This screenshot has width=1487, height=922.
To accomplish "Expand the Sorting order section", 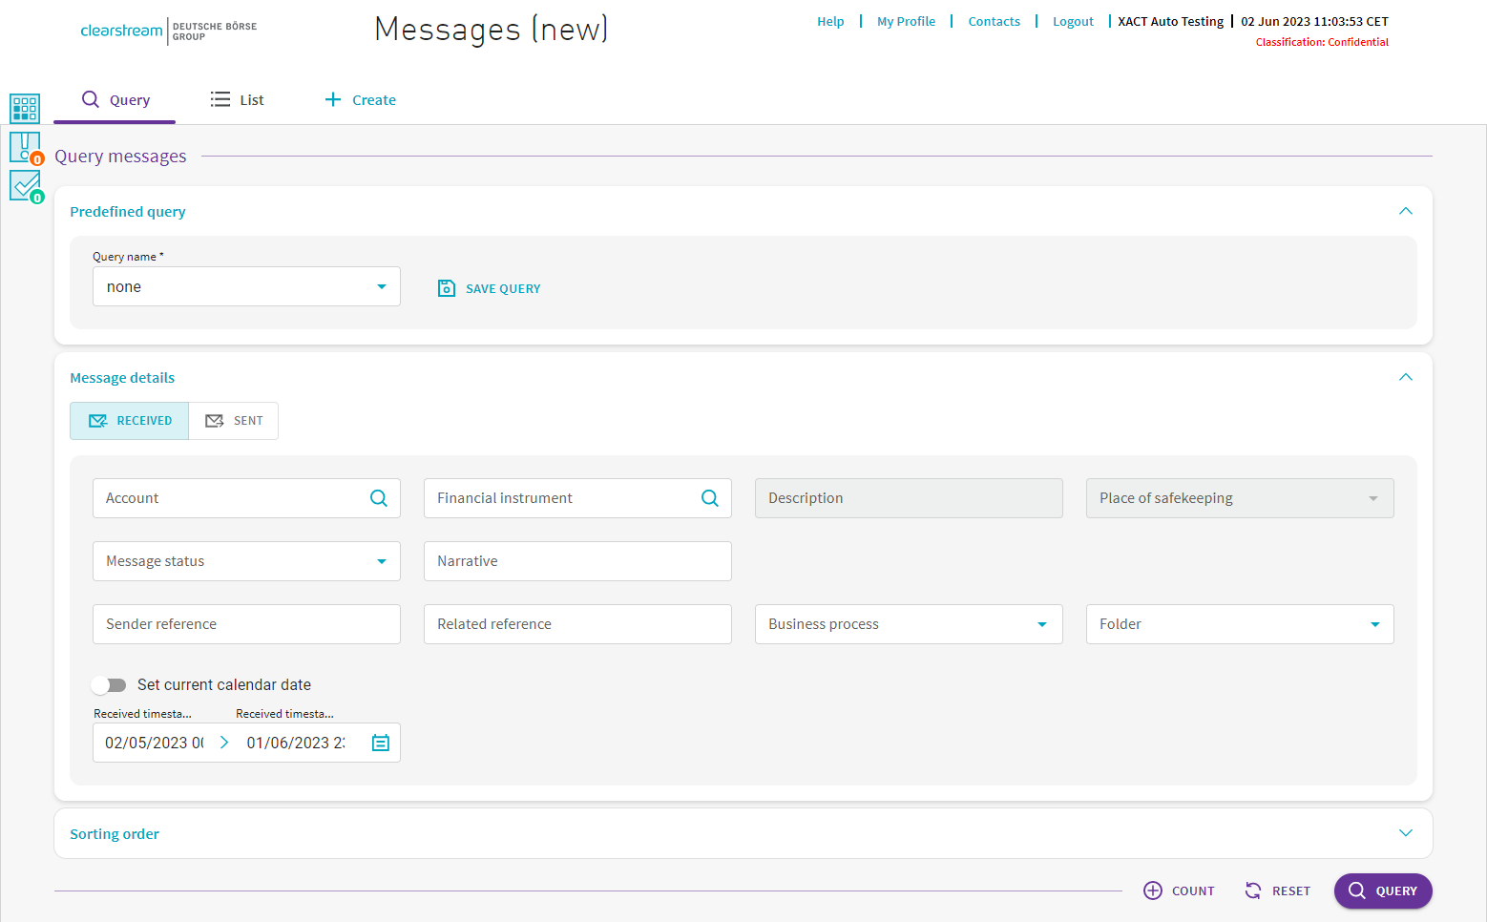I will [1405, 832].
